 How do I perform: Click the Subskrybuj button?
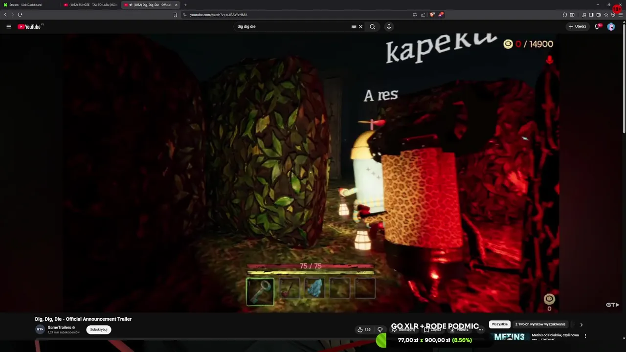click(x=99, y=330)
